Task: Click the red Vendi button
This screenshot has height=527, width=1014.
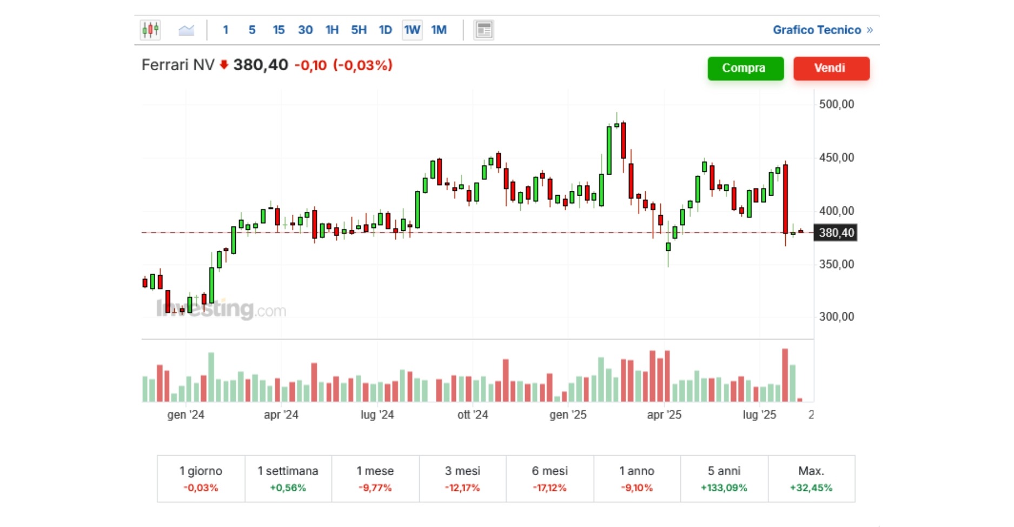Action: [831, 68]
